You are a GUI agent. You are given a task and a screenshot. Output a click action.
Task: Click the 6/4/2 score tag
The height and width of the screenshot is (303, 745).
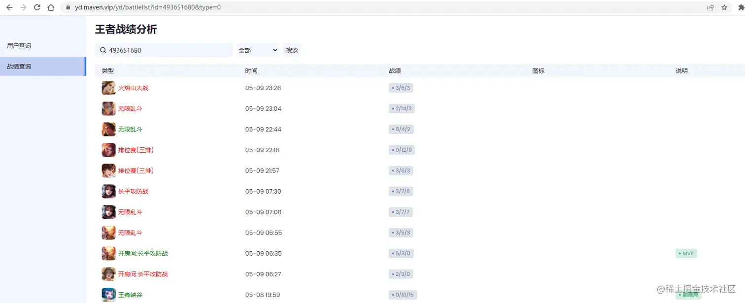coord(401,129)
